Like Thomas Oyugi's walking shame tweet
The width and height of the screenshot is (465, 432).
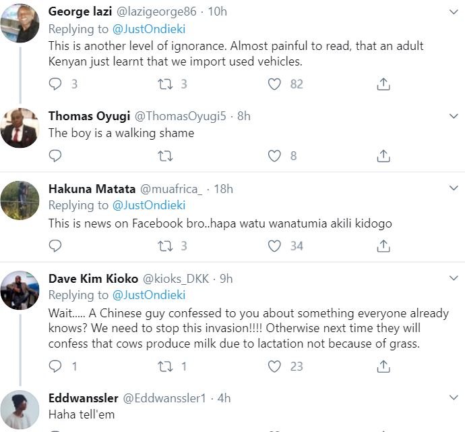point(274,156)
